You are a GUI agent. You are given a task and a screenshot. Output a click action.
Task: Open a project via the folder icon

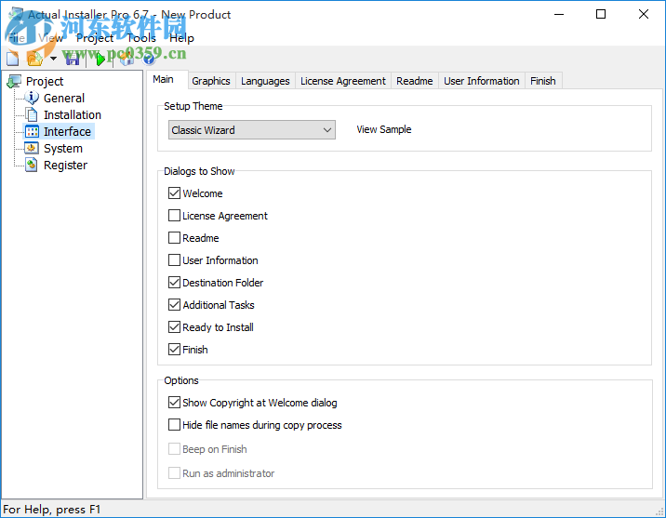pyautogui.click(x=35, y=59)
